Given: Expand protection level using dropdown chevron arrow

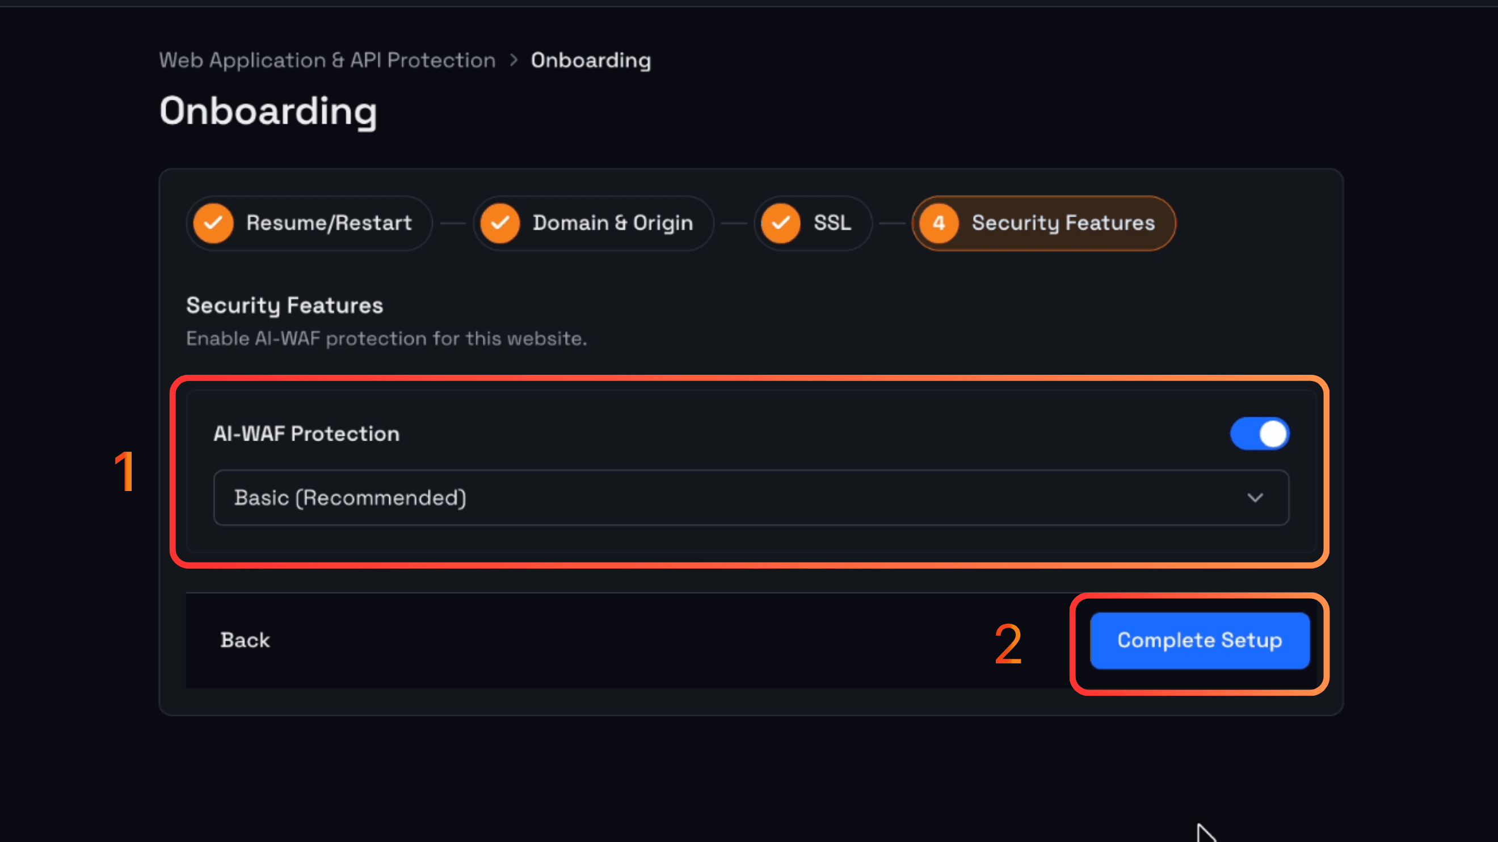Looking at the screenshot, I should click(1255, 498).
